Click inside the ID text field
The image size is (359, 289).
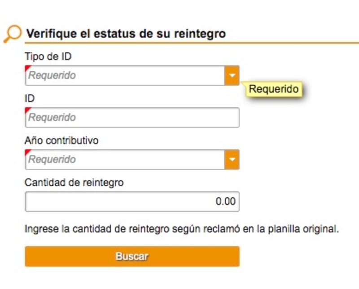[x=132, y=117]
